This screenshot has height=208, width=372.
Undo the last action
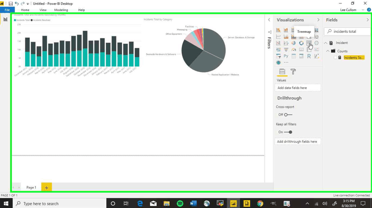[x=16, y=4]
